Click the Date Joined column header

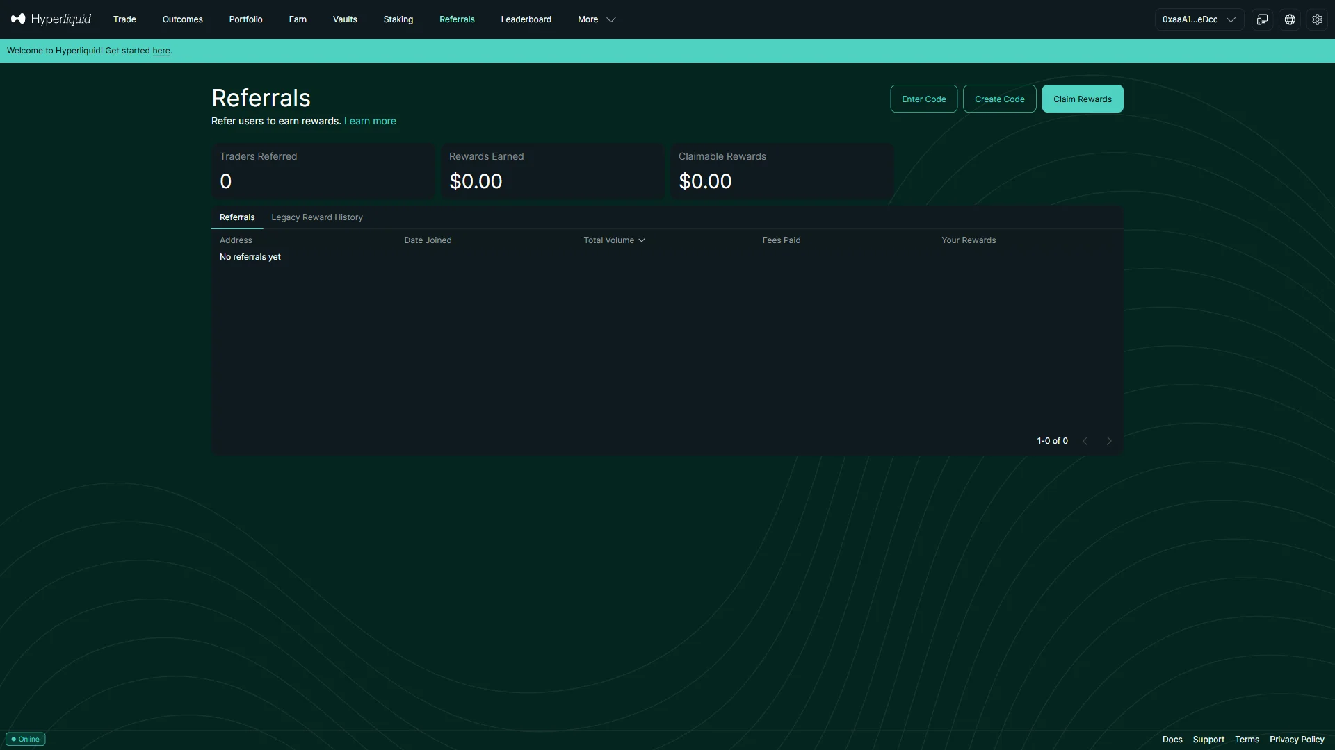coord(428,240)
